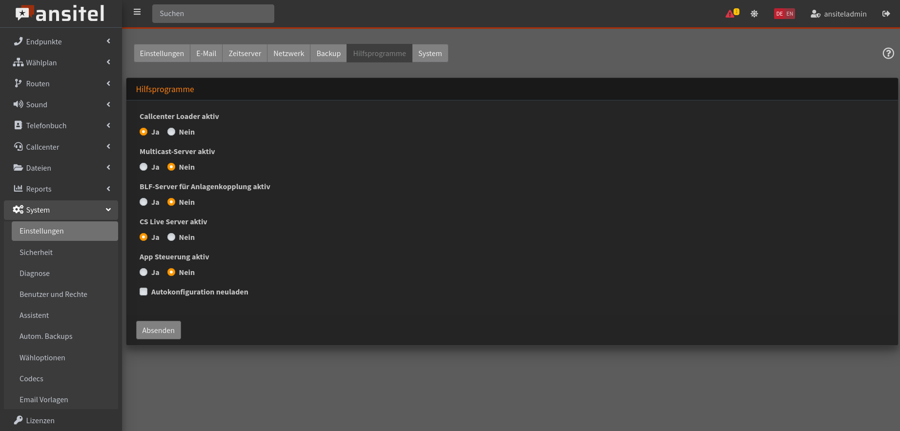Open the Backup tab
The image size is (900, 431).
[328, 53]
